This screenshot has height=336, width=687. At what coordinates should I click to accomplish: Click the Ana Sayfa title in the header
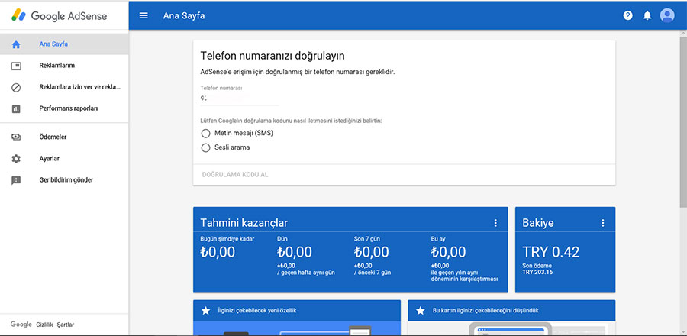tap(183, 16)
